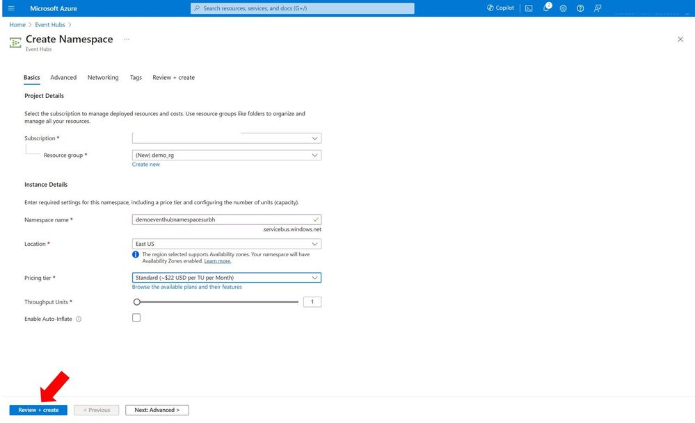
Task: Expand the Resource group dropdown
Action: 227,156
